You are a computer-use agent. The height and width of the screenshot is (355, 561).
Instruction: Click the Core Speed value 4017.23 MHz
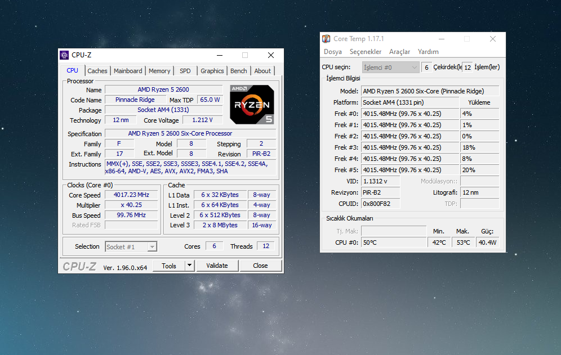click(131, 195)
